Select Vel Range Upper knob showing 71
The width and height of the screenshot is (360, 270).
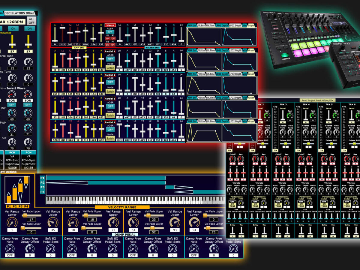pos(113,222)
